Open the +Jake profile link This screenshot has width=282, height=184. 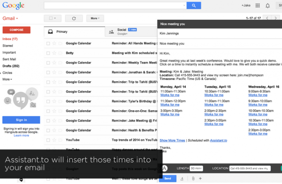click(x=246, y=6)
